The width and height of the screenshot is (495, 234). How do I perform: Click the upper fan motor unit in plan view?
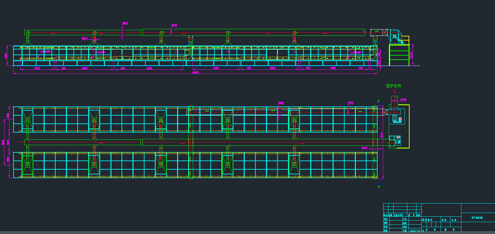[x=397, y=119]
